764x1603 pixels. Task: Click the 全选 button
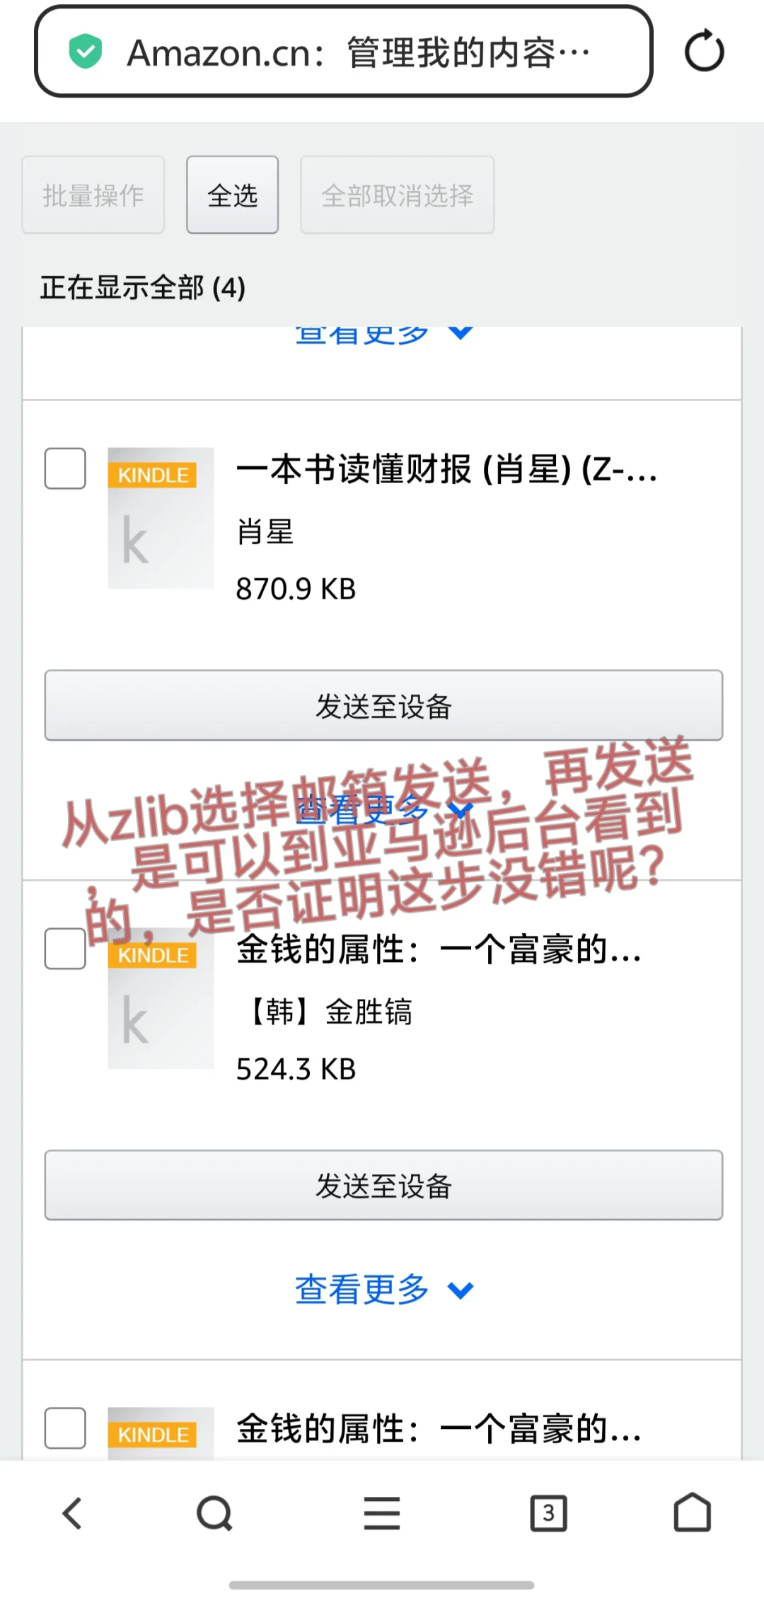pyautogui.click(x=232, y=195)
